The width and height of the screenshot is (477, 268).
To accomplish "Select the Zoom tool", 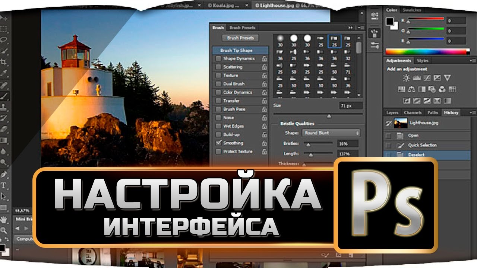I will click(4, 230).
